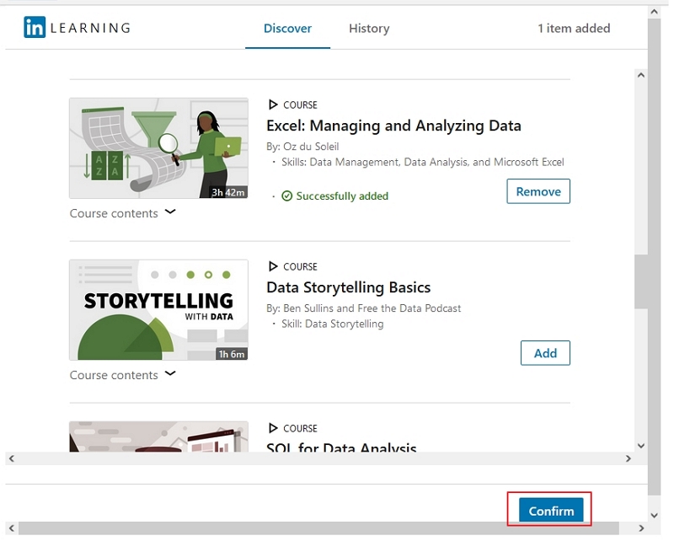Viewport: 674px width, 541px height.
Task: Click the 1 item added text
Action: [574, 29]
